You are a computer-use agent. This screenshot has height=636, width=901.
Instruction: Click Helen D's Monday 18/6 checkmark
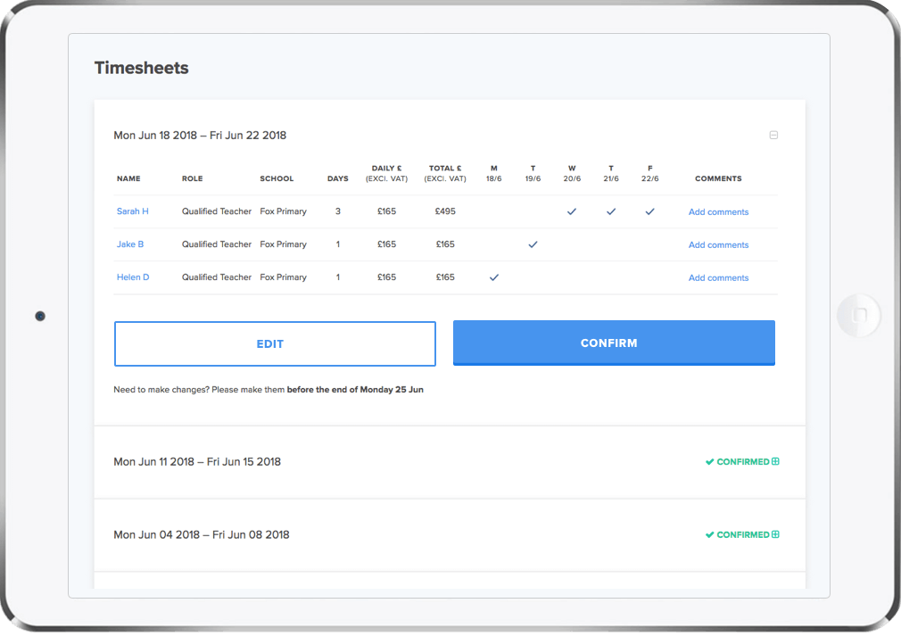click(x=493, y=277)
